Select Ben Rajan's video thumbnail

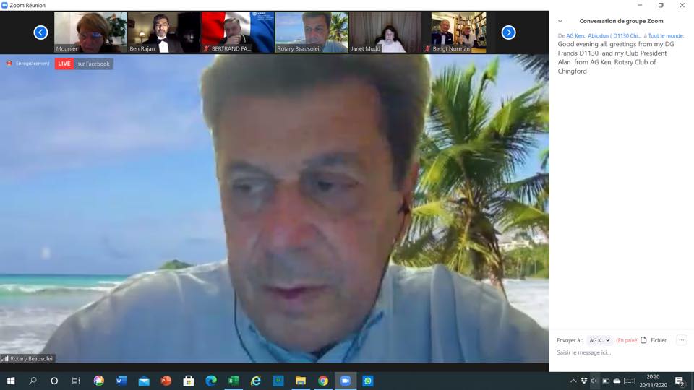[x=163, y=32]
